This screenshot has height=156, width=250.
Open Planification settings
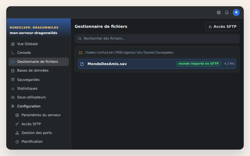(x=38, y=142)
